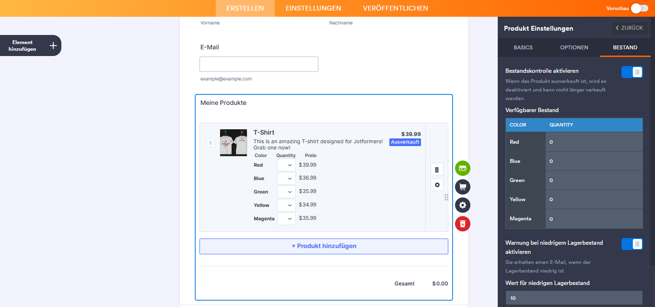Open T-Shirt product settings gear

click(437, 185)
